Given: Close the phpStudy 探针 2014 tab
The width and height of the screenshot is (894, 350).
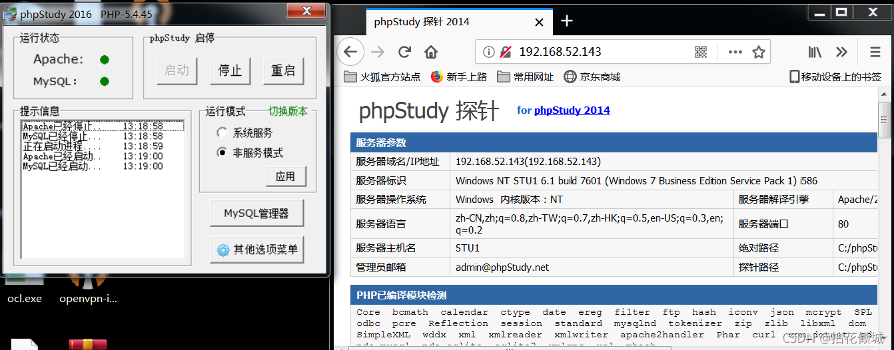Looking at the screenshot, I should click(x=538, y=21).
